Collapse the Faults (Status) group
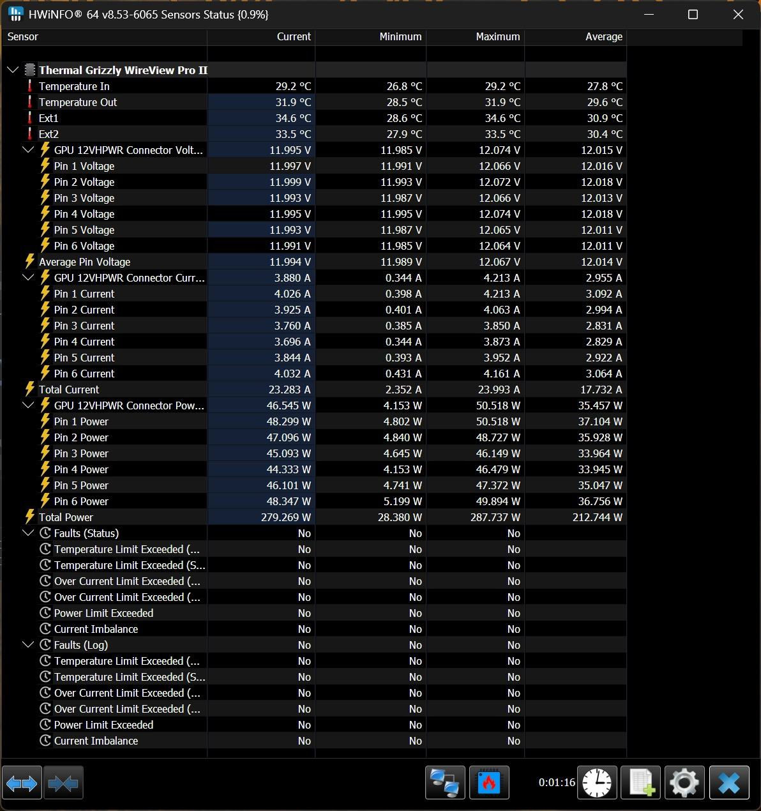 pyautogui.click(x=27, y=533)
